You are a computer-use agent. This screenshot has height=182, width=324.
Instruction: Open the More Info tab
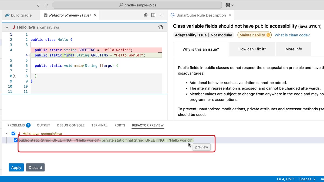point(294,49)
